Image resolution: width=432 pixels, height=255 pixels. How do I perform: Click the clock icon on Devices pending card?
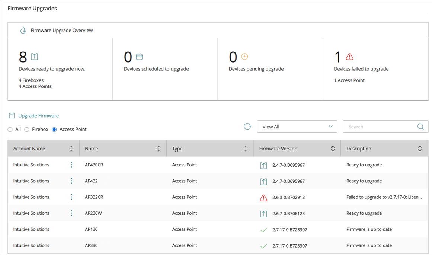[244, 56]
